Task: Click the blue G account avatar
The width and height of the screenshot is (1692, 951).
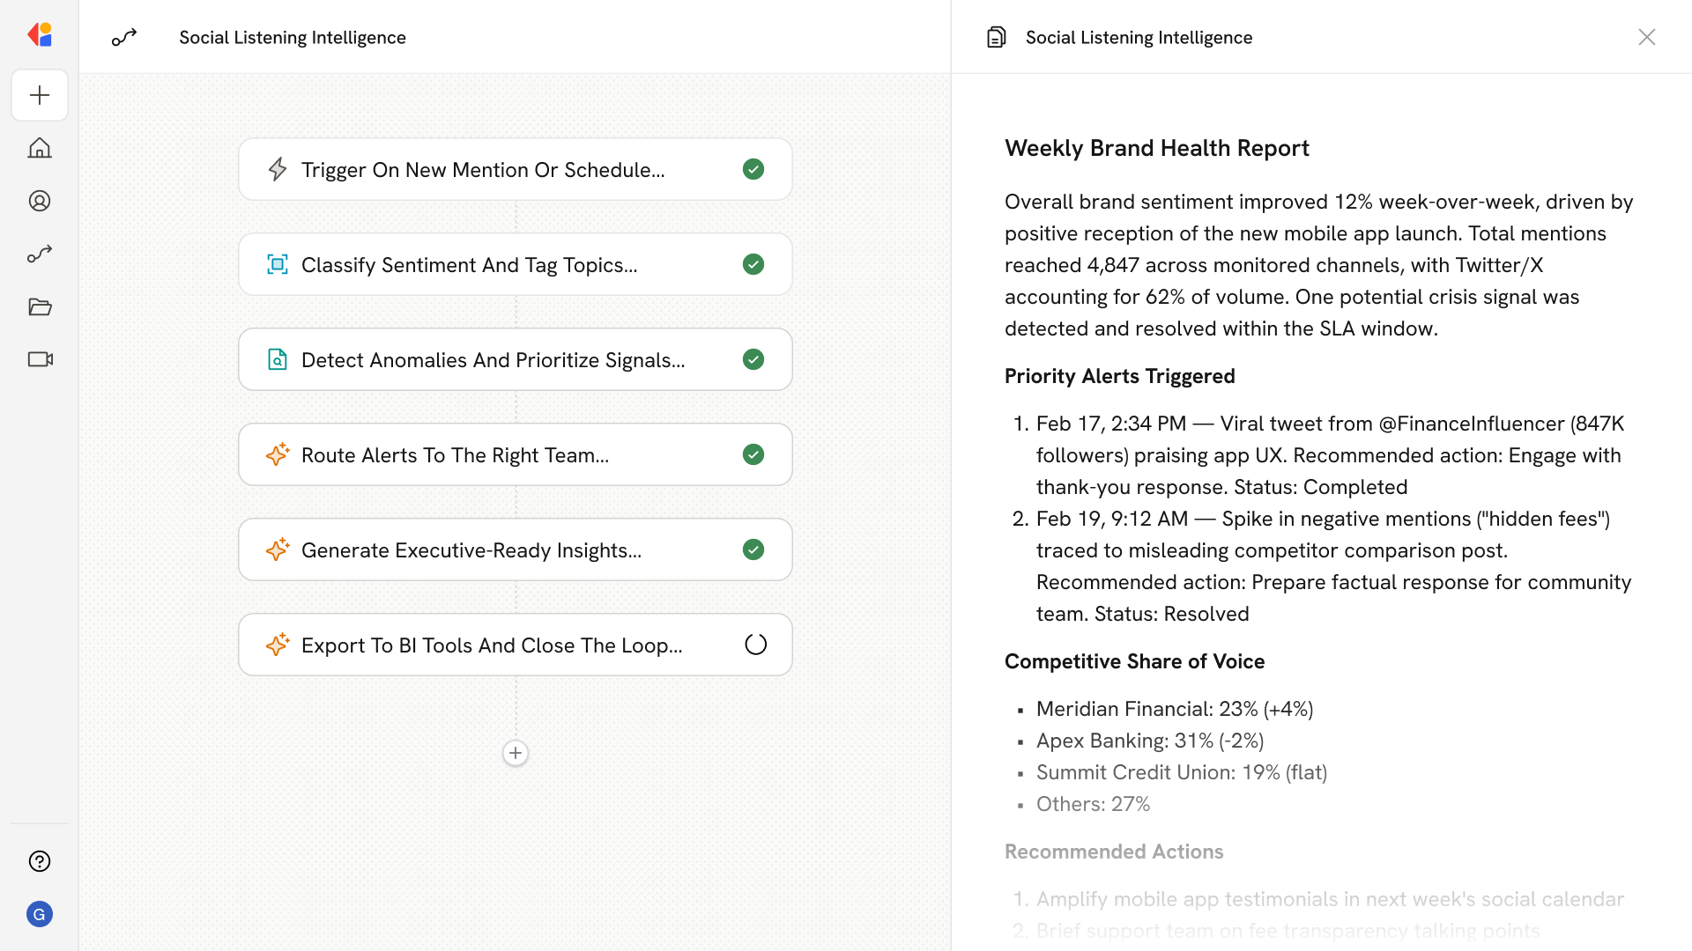Action: pos(40,914)
